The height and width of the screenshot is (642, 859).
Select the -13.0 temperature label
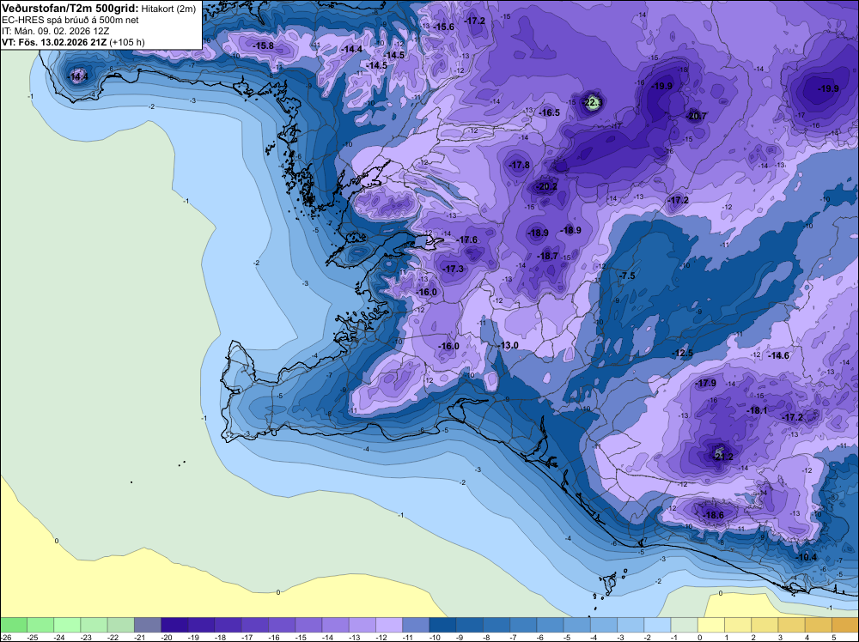(x=508, y=345)
